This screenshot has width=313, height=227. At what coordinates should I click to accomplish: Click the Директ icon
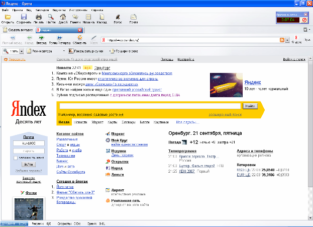pos(108,190)
